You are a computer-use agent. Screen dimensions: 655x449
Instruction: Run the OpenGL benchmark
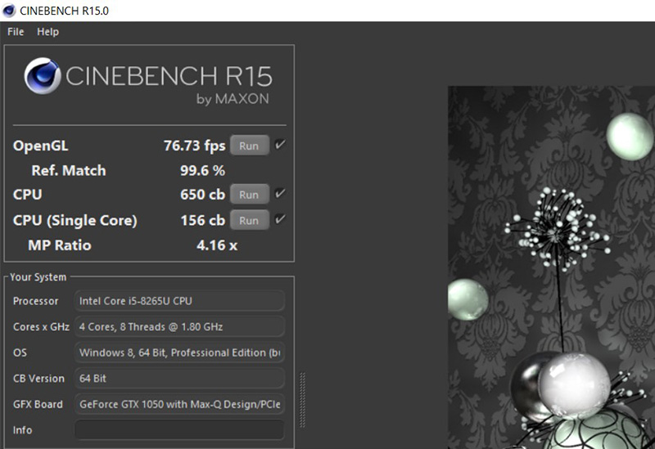(249, 146)
